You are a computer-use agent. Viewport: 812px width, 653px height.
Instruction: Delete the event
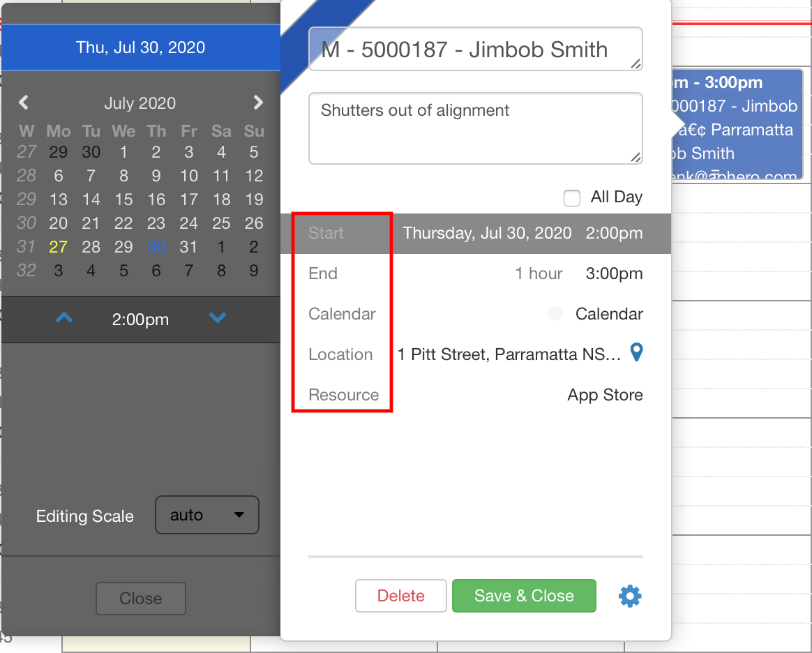401,596
